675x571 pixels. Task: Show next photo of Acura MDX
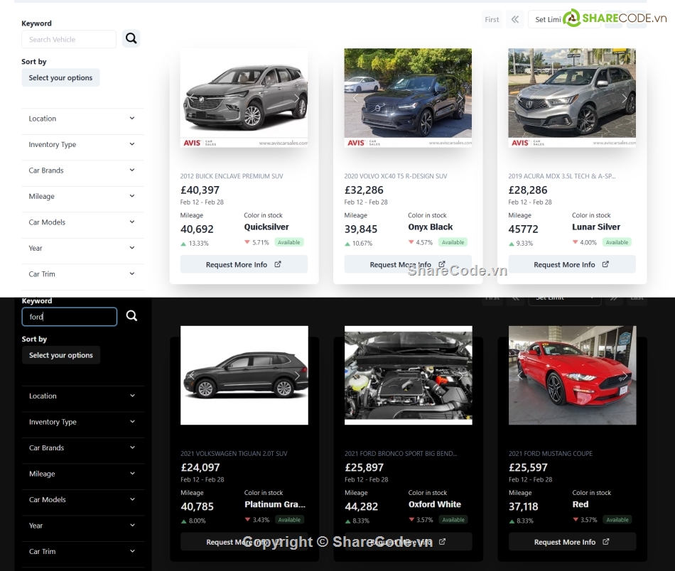pos(625,98)
